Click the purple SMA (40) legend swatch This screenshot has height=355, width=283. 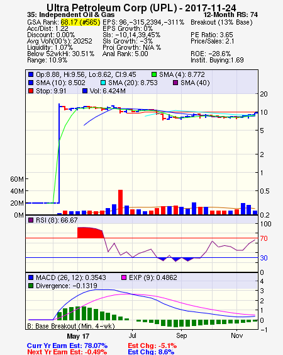[x=175, y=83]
